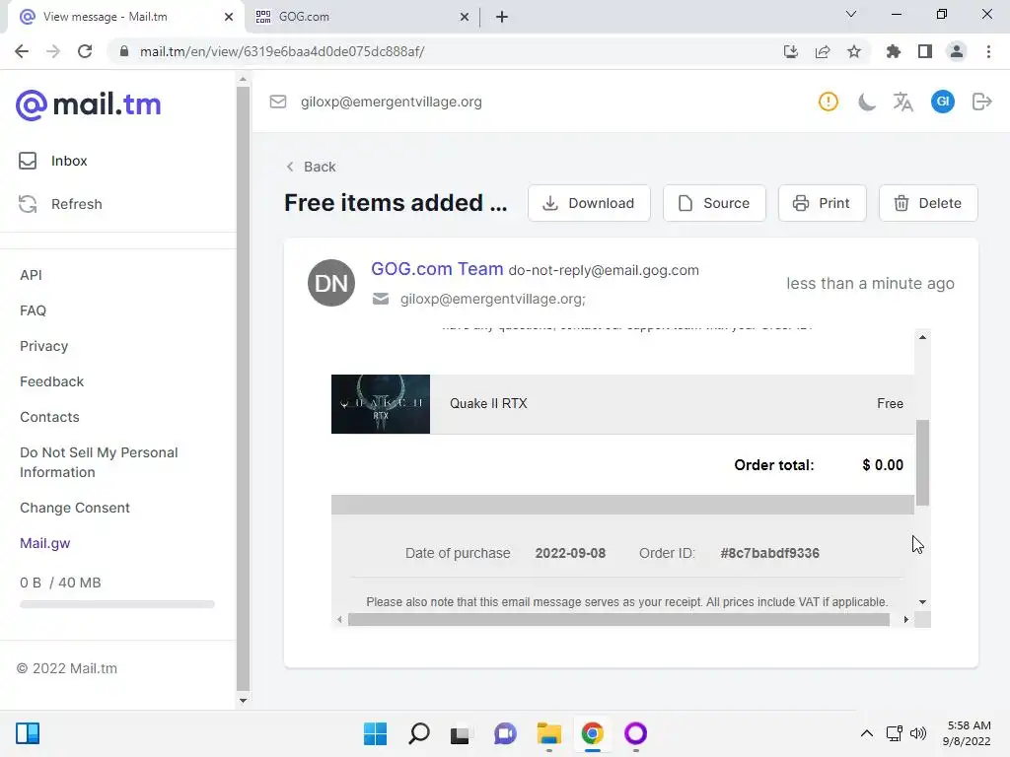The width and height of the screenshot is (1010, 757).
Task: Select the Quake II RTX item title
Action: tap(488, 403)
